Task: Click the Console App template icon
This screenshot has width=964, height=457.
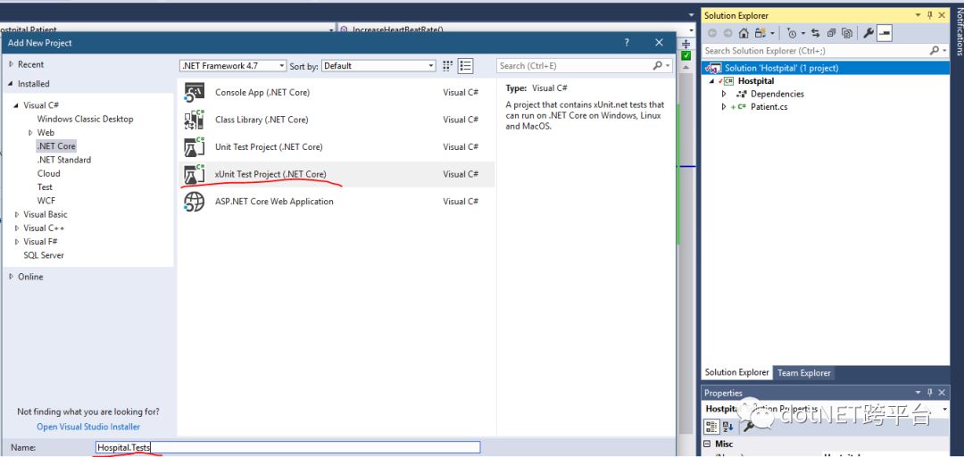Action: pos(195,92)
